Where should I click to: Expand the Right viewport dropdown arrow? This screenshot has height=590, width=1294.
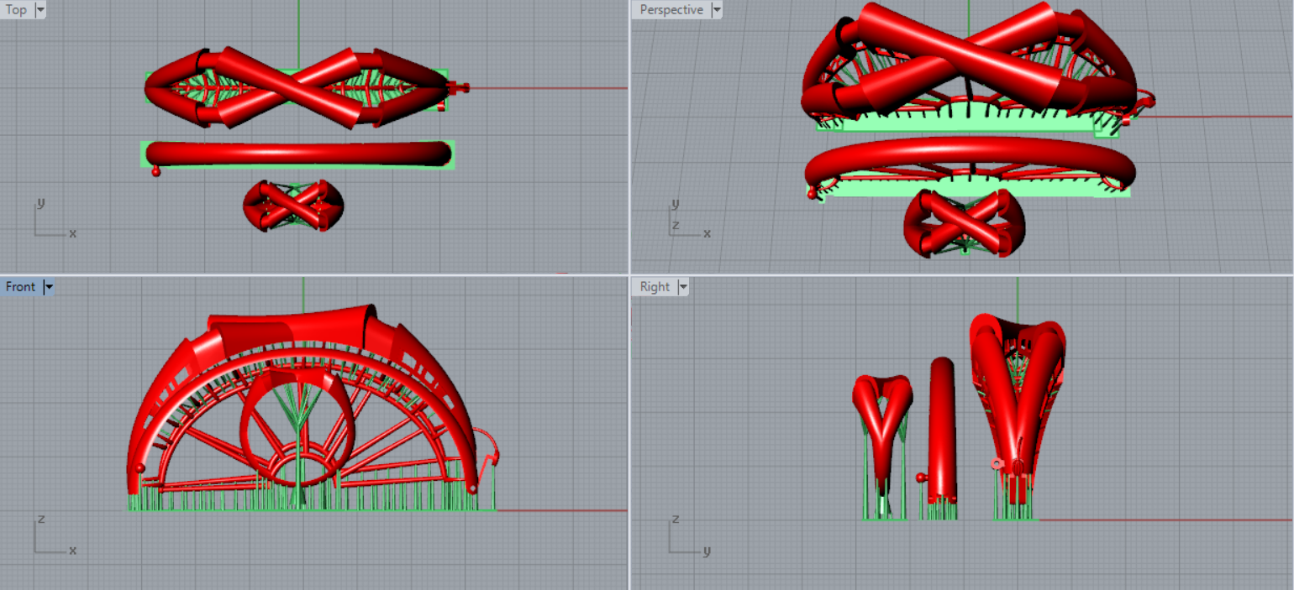point(683,287)
